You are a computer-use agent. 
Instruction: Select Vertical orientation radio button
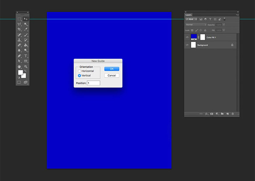pos(79,76)
